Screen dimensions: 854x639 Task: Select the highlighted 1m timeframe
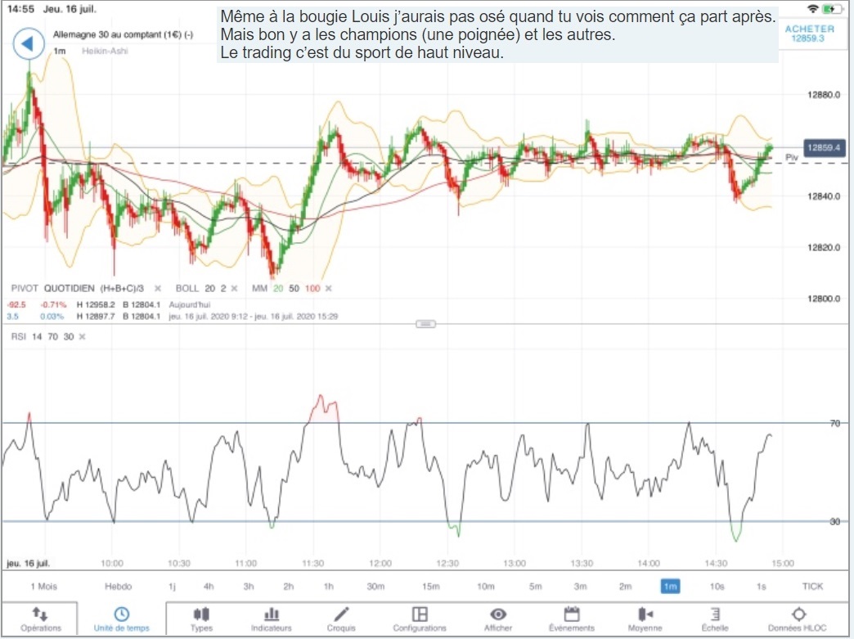tap(670, 586)
